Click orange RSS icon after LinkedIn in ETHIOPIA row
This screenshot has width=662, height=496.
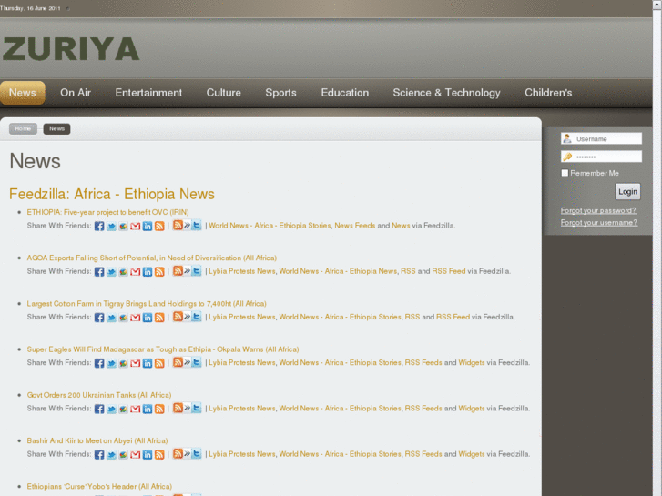pos(159,226)
